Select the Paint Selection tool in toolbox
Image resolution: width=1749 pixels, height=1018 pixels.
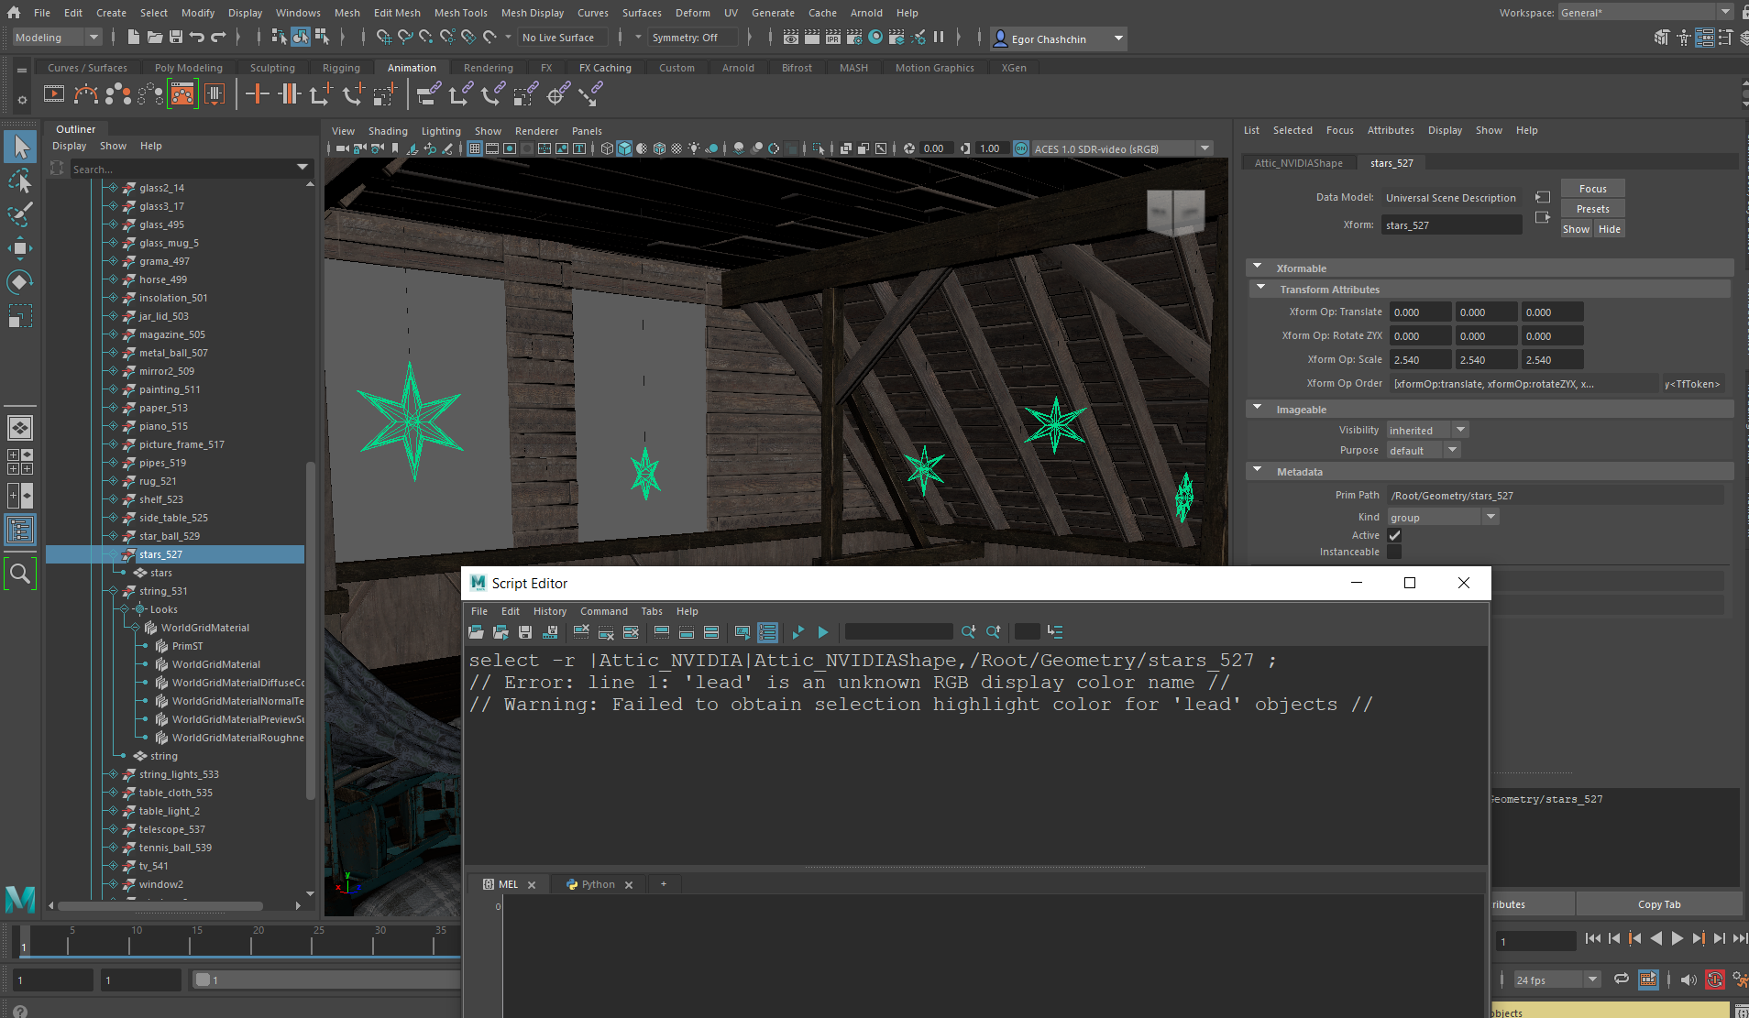tap(20, 214)
